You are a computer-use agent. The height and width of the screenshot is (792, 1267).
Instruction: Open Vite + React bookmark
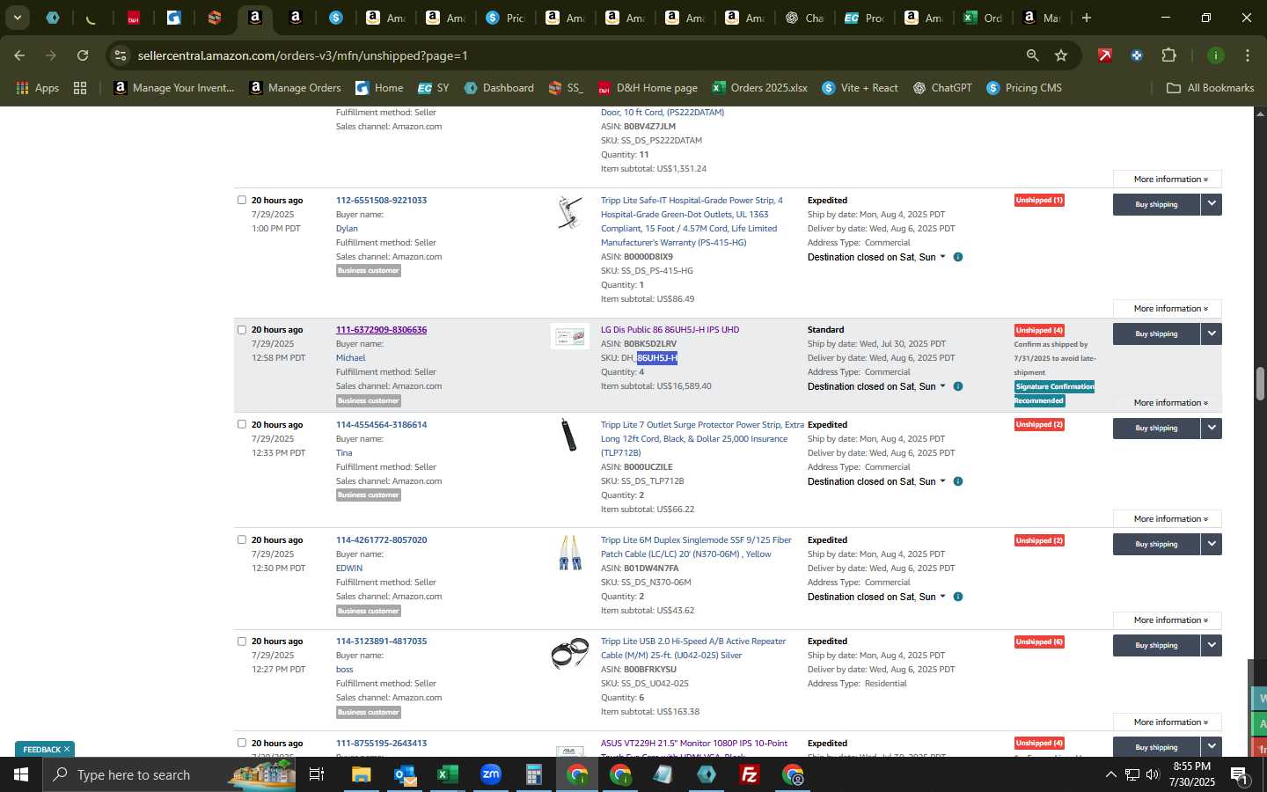tap(860, 88)
